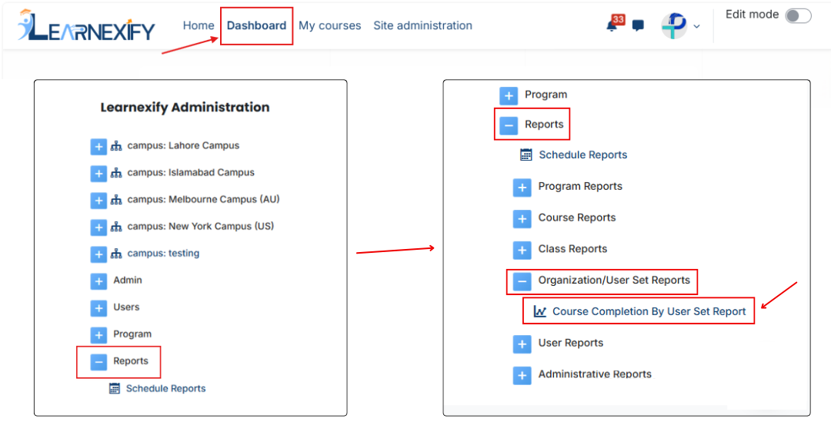Click chart icon of Course Completion report
The height and width of the screenshot is (435, 831).
(539, 311)
